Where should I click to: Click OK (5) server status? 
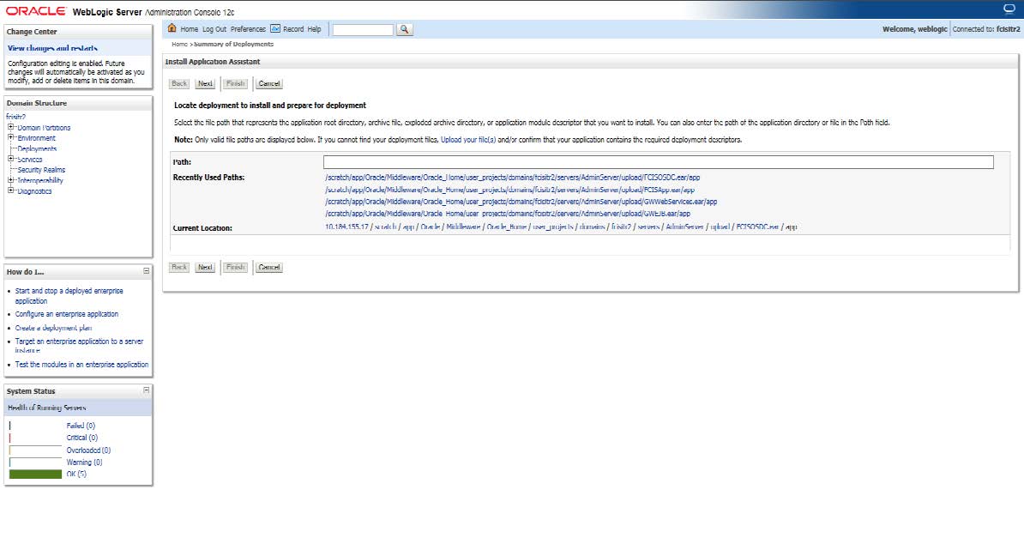(x=76, y=474)
